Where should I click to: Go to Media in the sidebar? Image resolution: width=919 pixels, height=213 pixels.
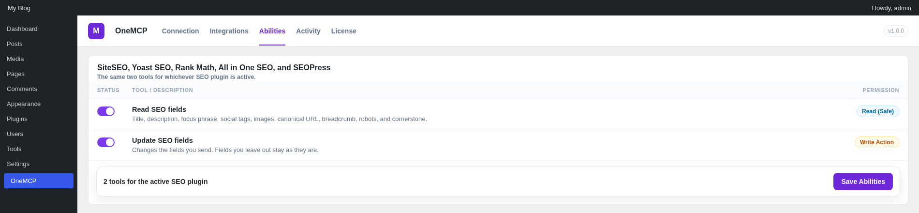tap(39, 59)
